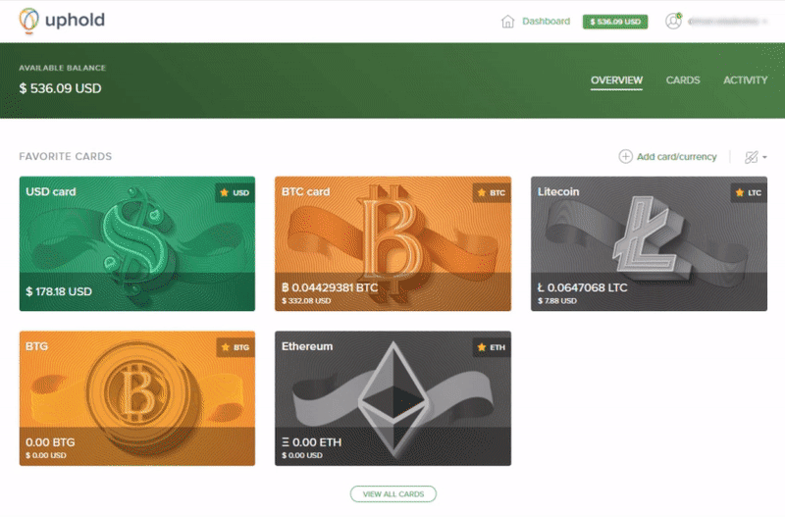Toggle the USD card favorite star
785x517 pixels.
pos(225,192)
